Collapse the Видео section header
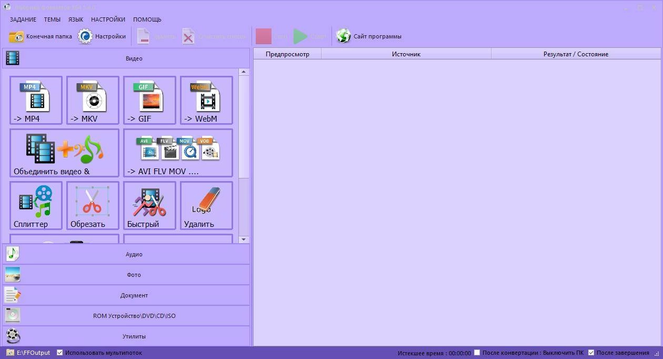This screenshot has height=359, width=663. (x=126, y=58)
